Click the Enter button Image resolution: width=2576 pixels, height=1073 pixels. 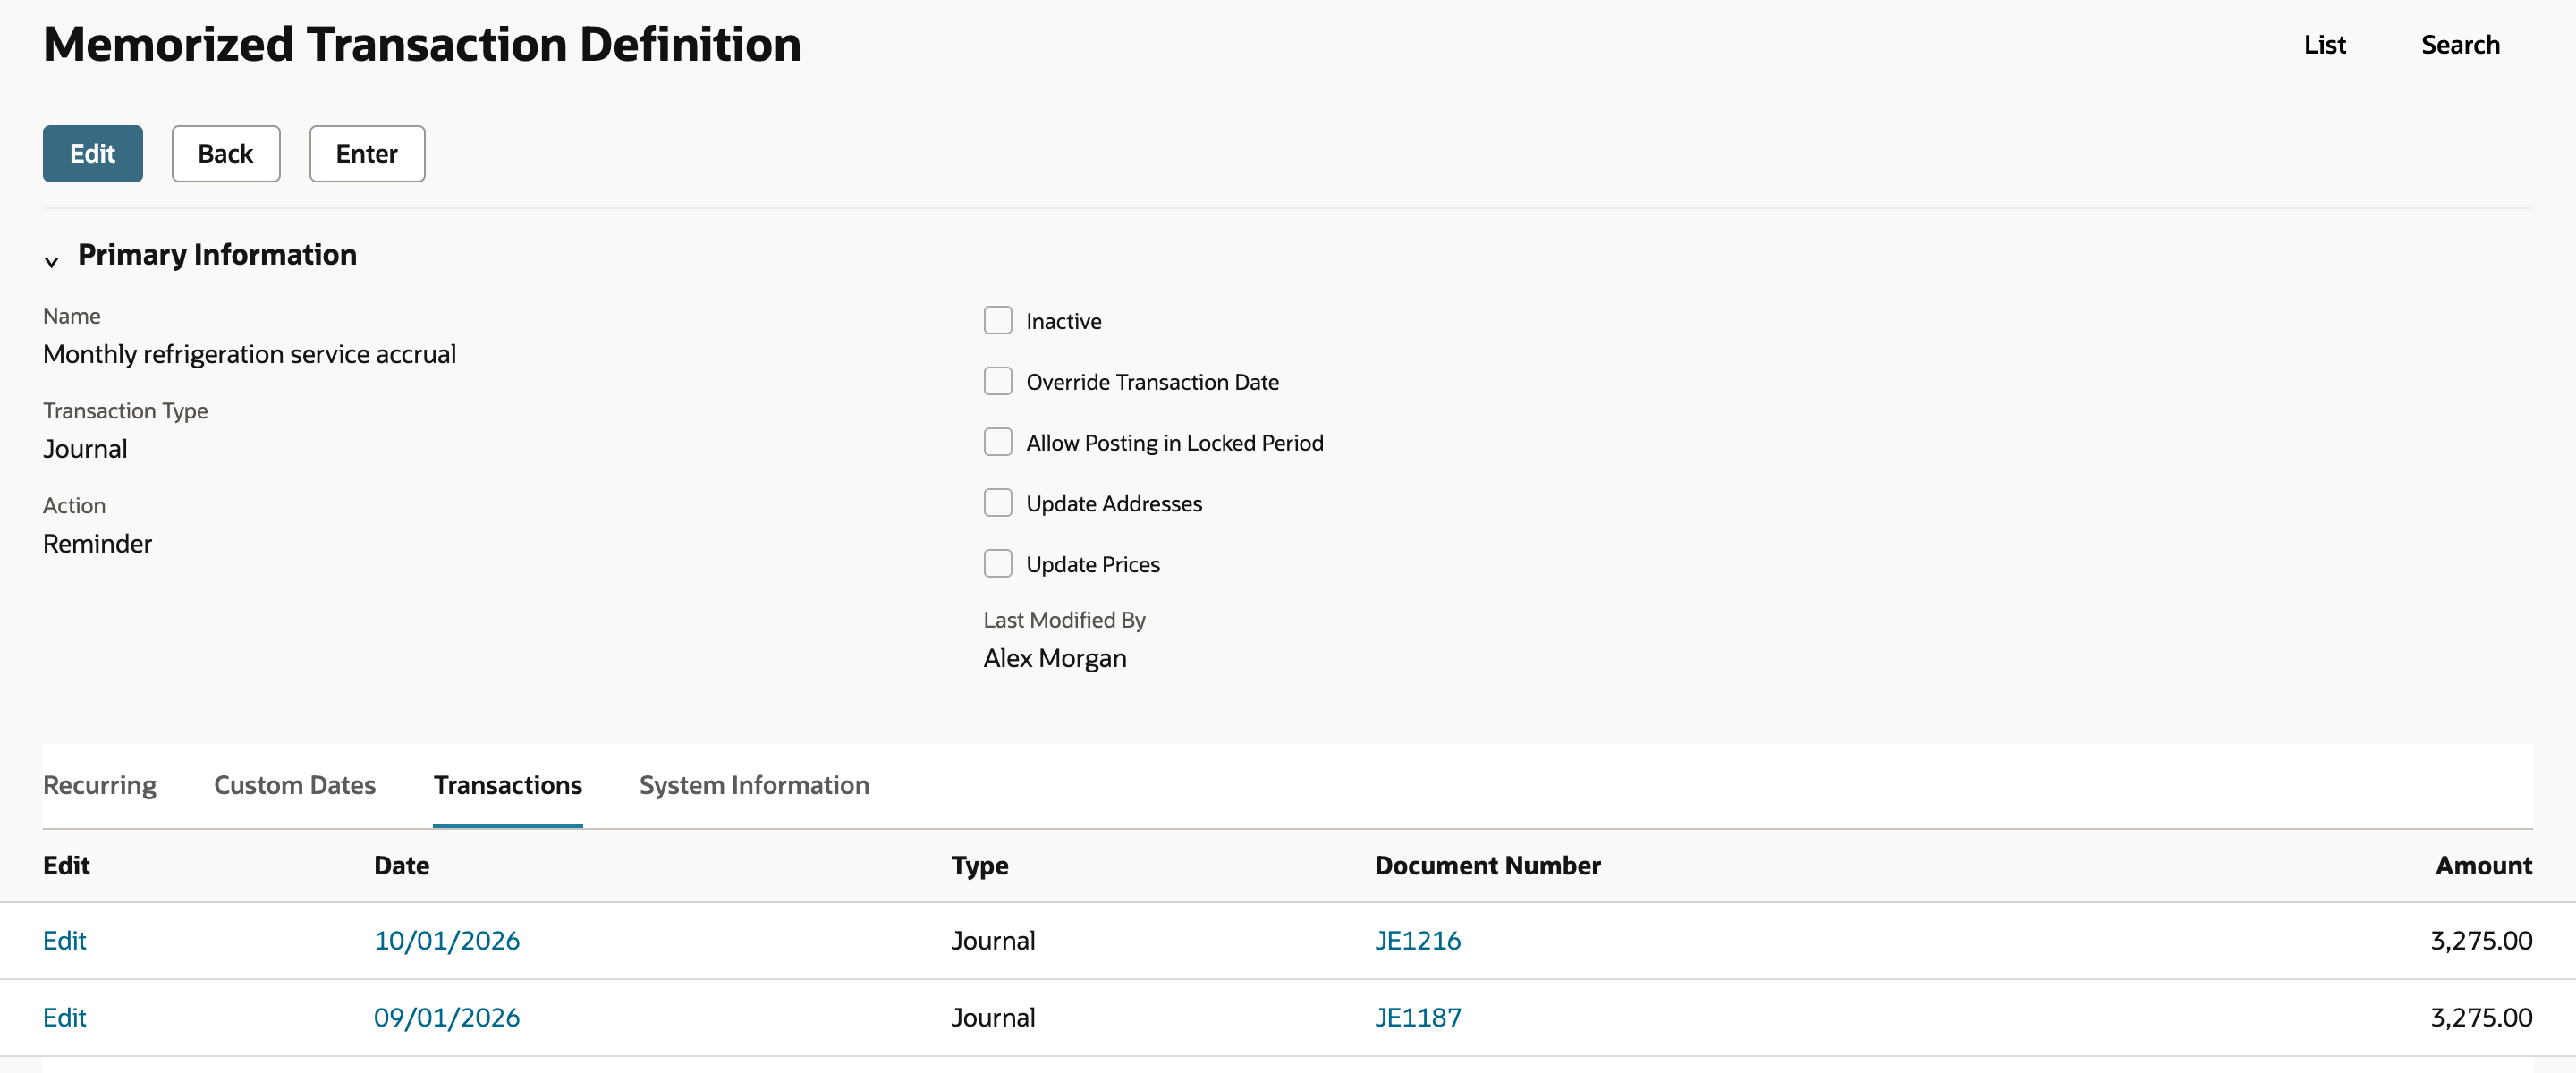pos(367,154)
